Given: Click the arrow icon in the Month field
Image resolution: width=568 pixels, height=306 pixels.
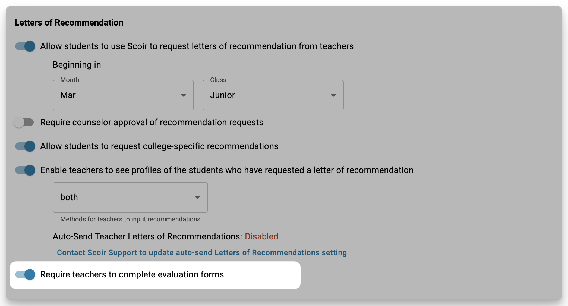Looking at the screenshot, I should pyautogui.click(x=184, y=95).
